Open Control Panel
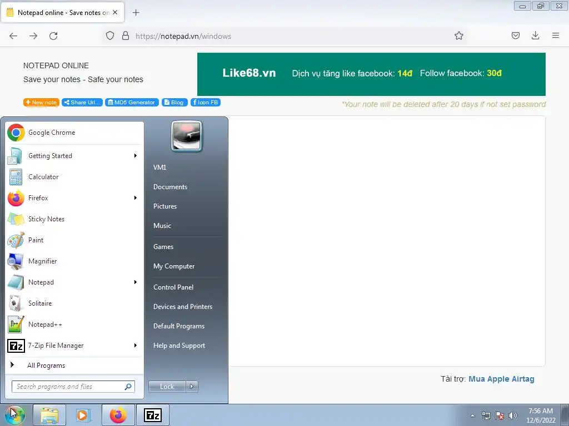Screen dimensions: 569x426 pyautogui.click(x=173, y=287)
